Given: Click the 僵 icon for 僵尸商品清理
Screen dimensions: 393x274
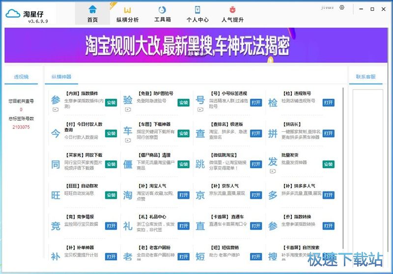Looking at the screenshot, I should 128,164.
